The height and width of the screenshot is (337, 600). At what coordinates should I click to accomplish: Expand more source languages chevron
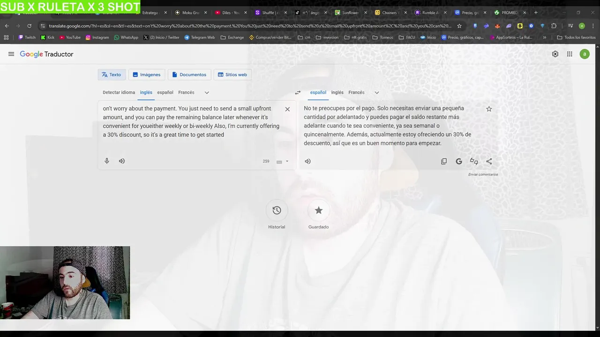coord(207,93)
